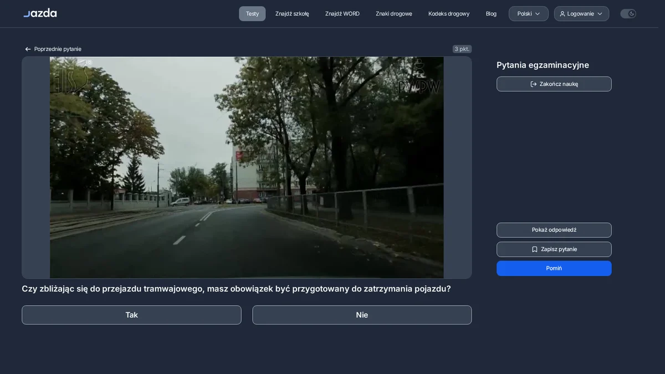Open Kodeks drogowy section
665x374 pixels.
click(x=449, y=14)
